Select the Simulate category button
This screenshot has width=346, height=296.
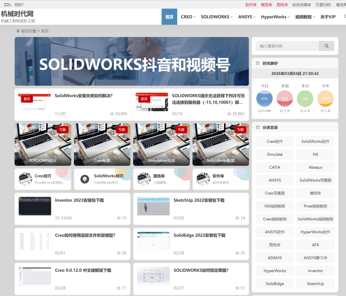pos(275,154)
